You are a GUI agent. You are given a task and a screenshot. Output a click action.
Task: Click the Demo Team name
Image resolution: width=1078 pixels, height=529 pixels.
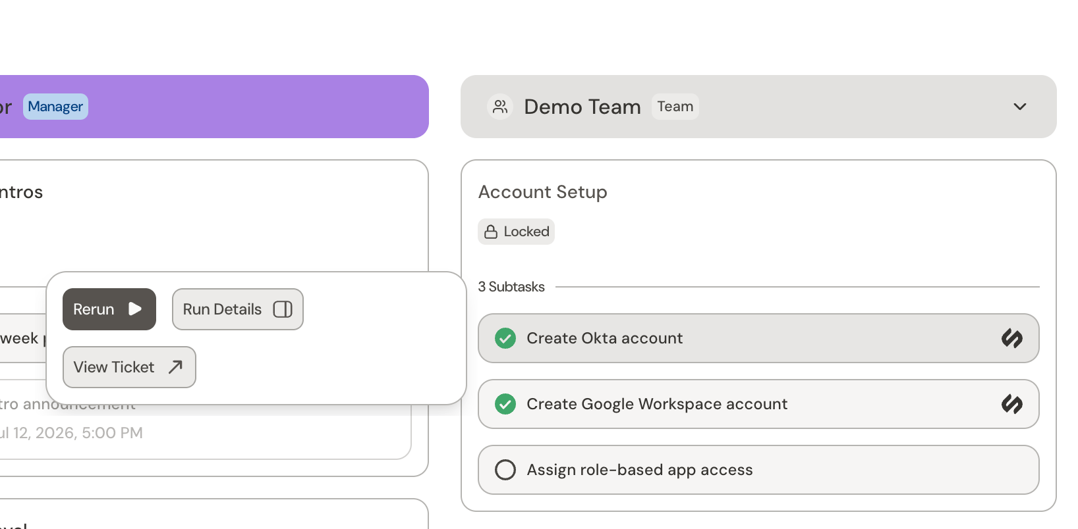coord(582,107)
